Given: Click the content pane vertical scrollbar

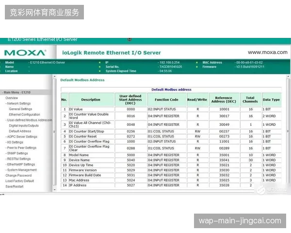Looking at the screenshot, I should click(x=288, y=131).
